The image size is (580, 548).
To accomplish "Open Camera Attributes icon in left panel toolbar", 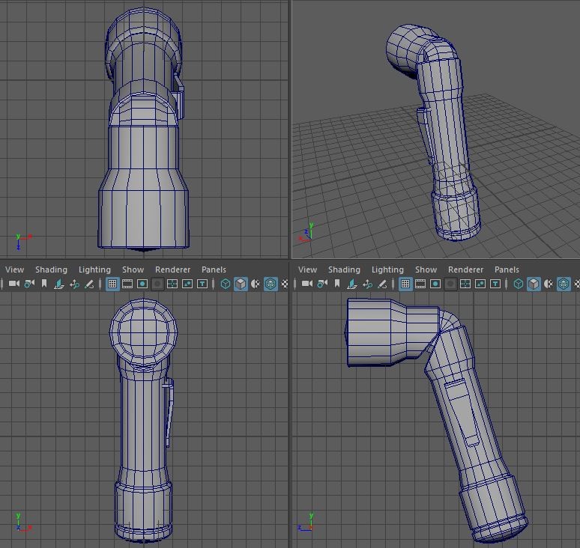I will coord(29,284).
